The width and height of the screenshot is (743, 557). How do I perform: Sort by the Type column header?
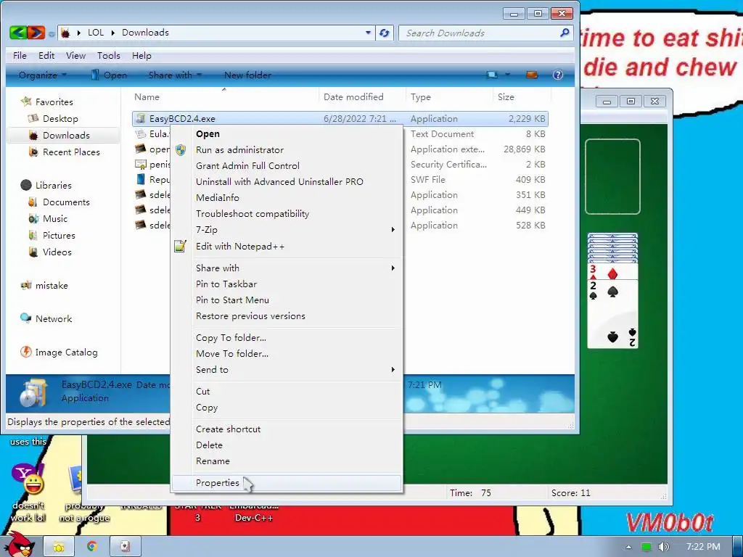(421, 97)
